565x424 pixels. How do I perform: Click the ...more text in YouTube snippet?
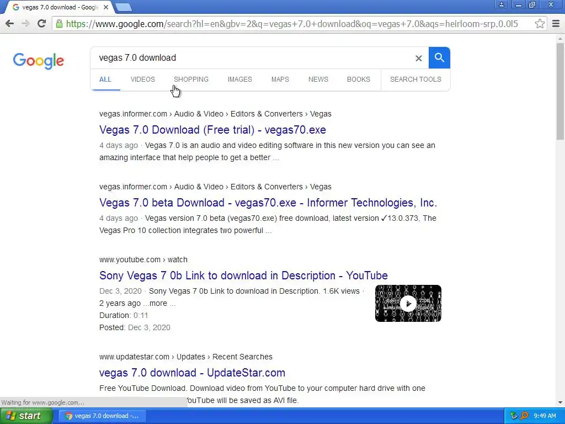point(155,303)
